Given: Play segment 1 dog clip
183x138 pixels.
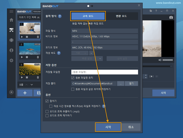Looking at the screenshot, I should coord(22,37).
